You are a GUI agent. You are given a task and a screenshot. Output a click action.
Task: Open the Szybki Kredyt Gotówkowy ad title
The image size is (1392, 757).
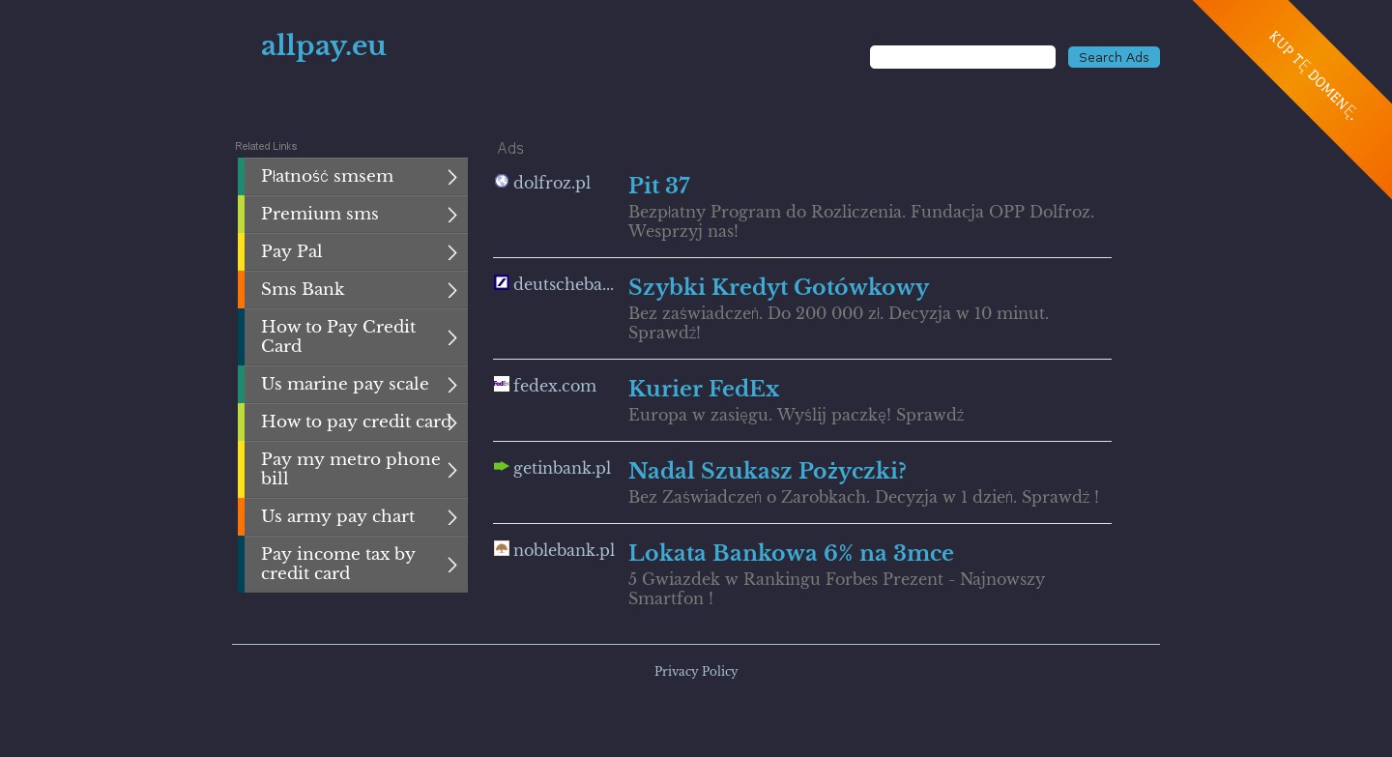[x=778, y=287]
